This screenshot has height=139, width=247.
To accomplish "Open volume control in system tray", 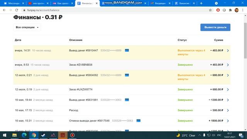I will tap(213, 135).
